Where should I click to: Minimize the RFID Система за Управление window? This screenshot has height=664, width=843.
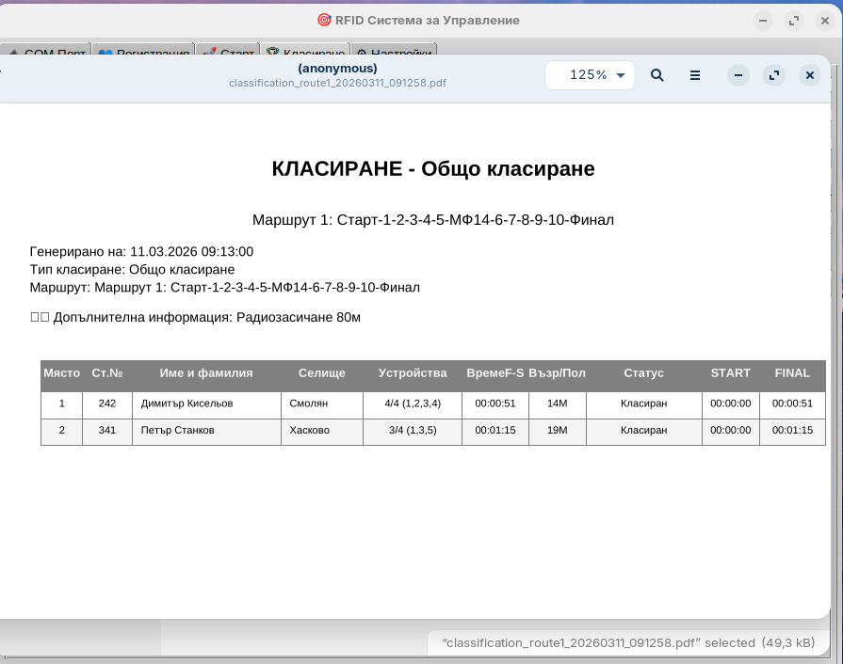click(x=763, y=21)
